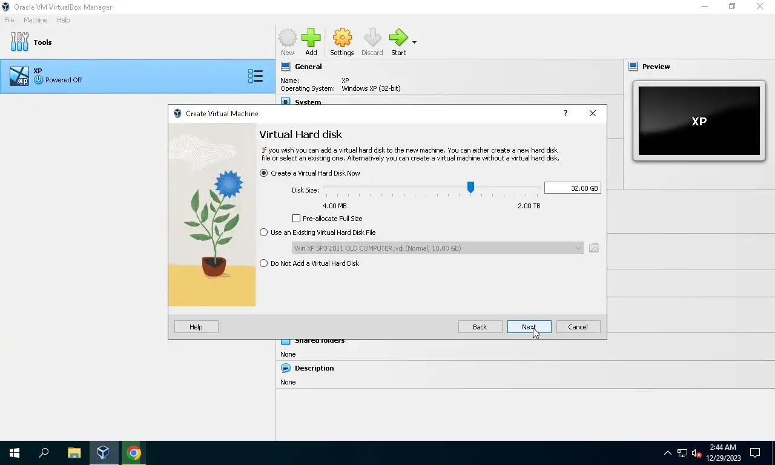This screenshot has width=775, height=465.
Task: Select the XP virtual machine entry
Action: point(137,76)
